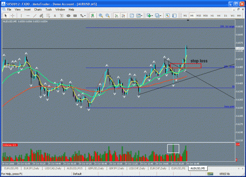The width and height of the screenshot is (246, 177).
Task: Open the Tools menu
Action: point(49,9)
